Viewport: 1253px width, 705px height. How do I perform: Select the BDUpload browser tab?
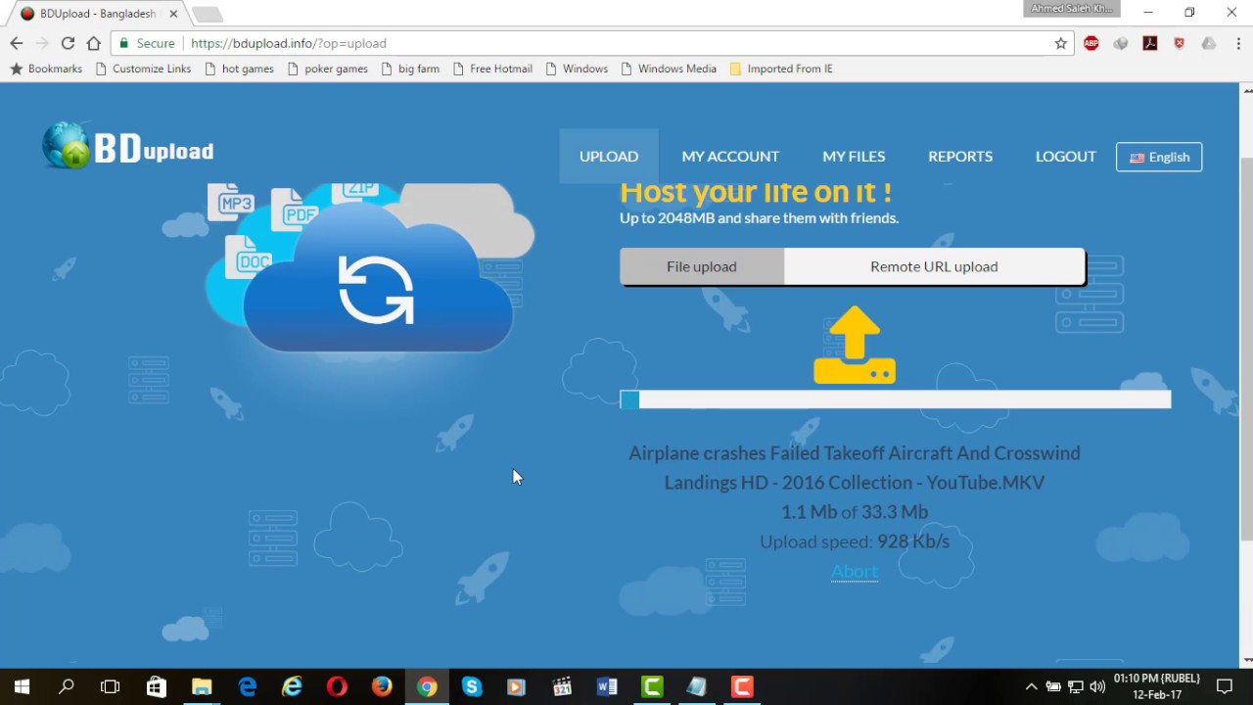coord(96,14)
